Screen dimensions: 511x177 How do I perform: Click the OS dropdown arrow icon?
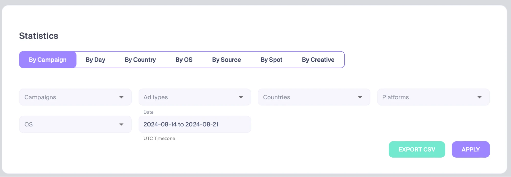click(x=121, y=125)
